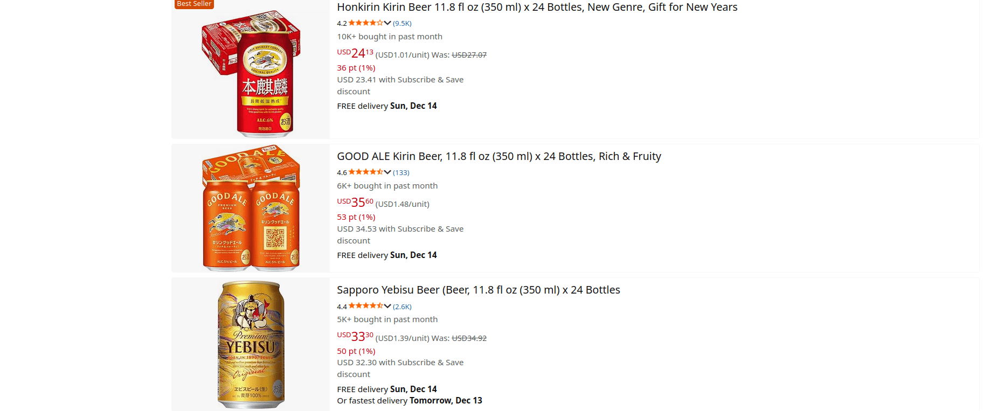View the 2.6K reviews for Yebisu beer

tap(402, 307)
